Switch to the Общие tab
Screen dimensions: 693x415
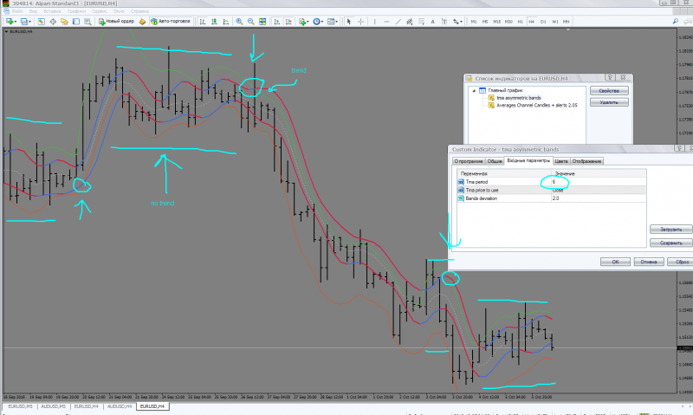pyautogui.click(x=495, y=161)
